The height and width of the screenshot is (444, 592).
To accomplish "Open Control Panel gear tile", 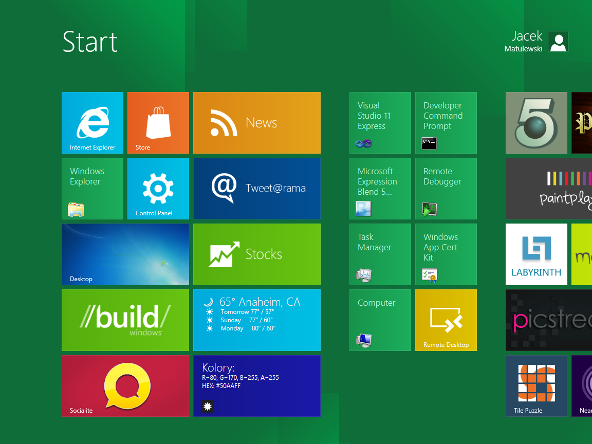I will [x=158, y=189].
